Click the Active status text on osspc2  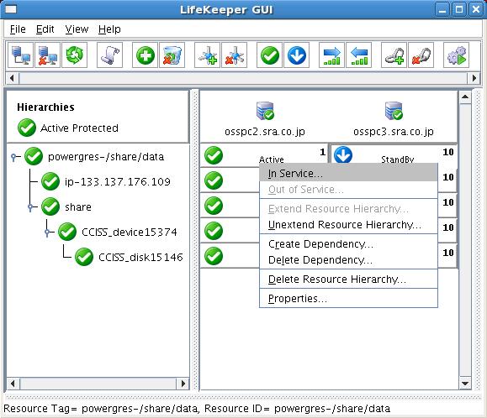point(272,159)
